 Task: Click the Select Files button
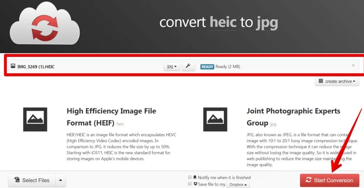[x=32, y=180]
